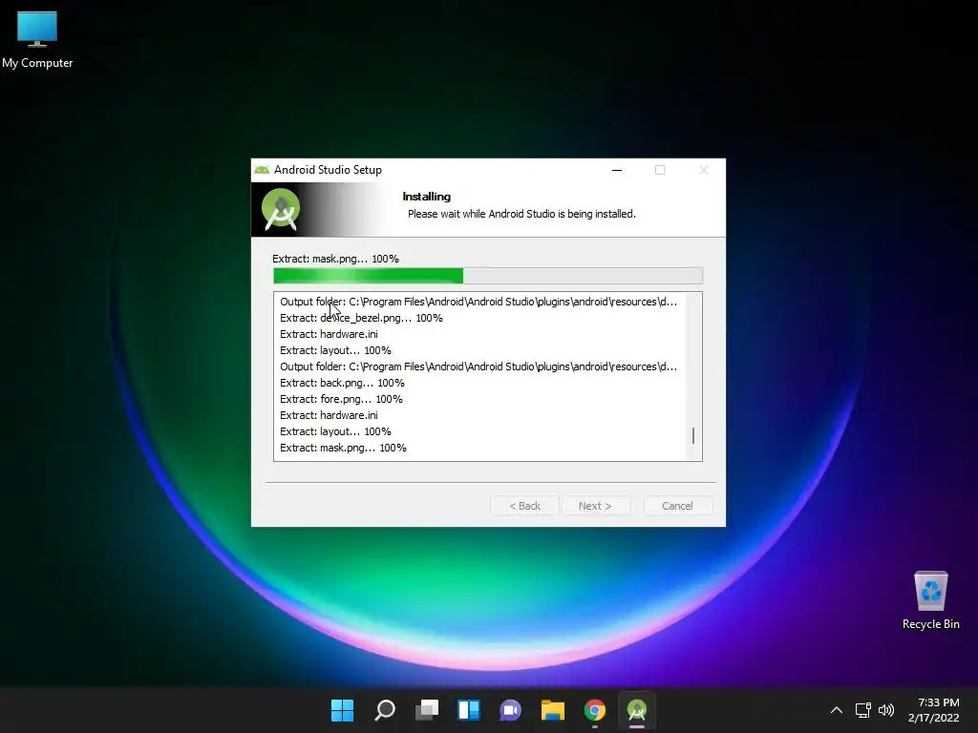Viewport: 978px width, 733px height.
Task: Open the Recycle Bin desktop icon
Action: [930, 600]
